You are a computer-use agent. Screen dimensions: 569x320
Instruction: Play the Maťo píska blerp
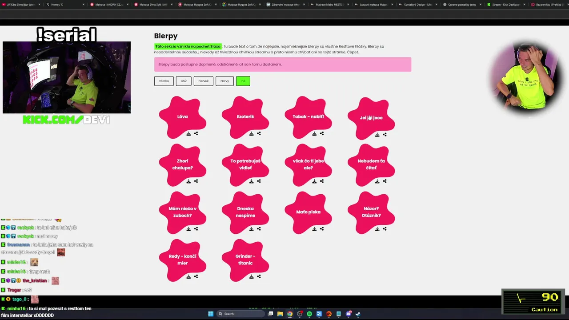click(x=308, y=212)
